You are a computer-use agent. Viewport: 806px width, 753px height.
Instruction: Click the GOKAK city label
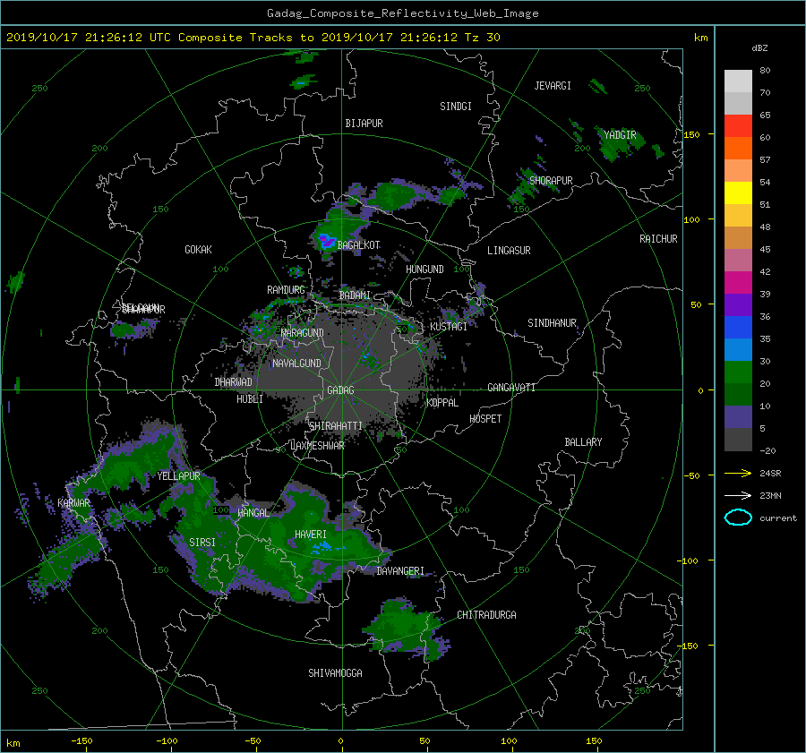point(198,250)
